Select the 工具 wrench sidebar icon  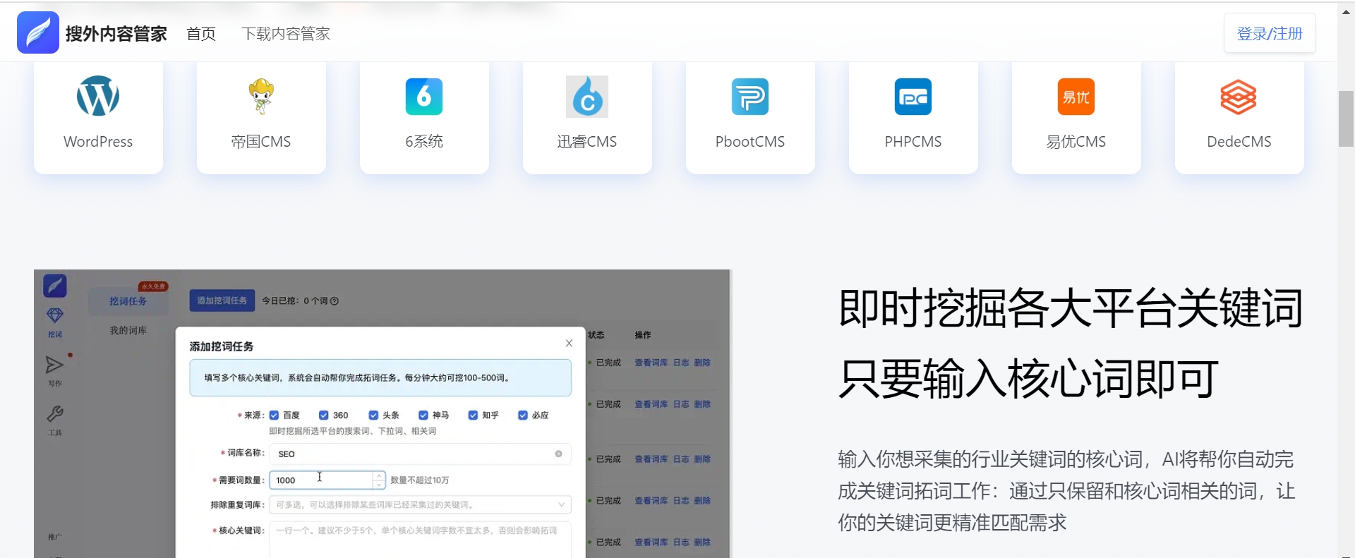[x=55, y=413]
